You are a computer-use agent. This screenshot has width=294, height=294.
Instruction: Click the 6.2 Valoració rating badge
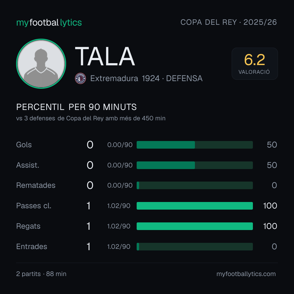[255, 63]
